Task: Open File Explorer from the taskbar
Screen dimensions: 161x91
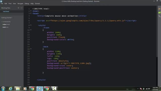Action: (18, 89)
